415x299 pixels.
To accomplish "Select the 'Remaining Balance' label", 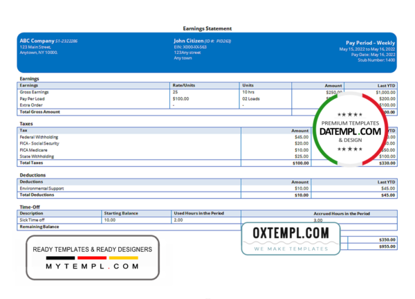I will pyautogui.click(x=39, y=227).
